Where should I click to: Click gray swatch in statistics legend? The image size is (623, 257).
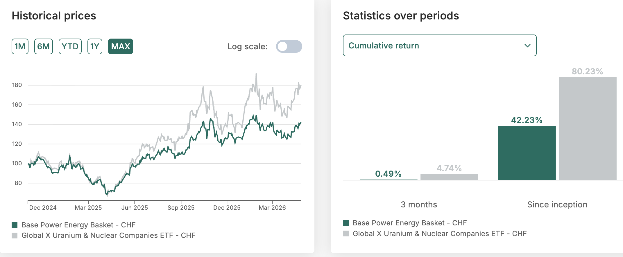tap(346, 234)
